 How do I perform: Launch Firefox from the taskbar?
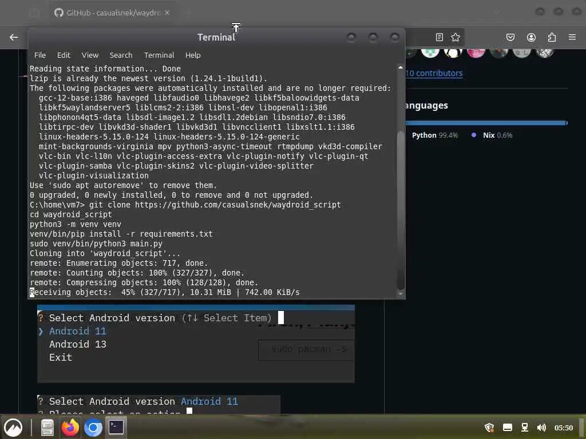[70, 428]
